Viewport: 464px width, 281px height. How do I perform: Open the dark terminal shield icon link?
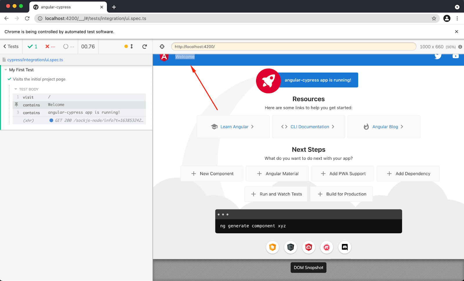(x=291, y=247)
